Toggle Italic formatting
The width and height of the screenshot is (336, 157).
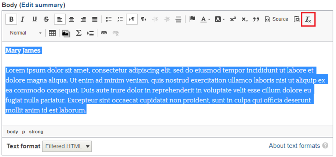pos(22,19)
